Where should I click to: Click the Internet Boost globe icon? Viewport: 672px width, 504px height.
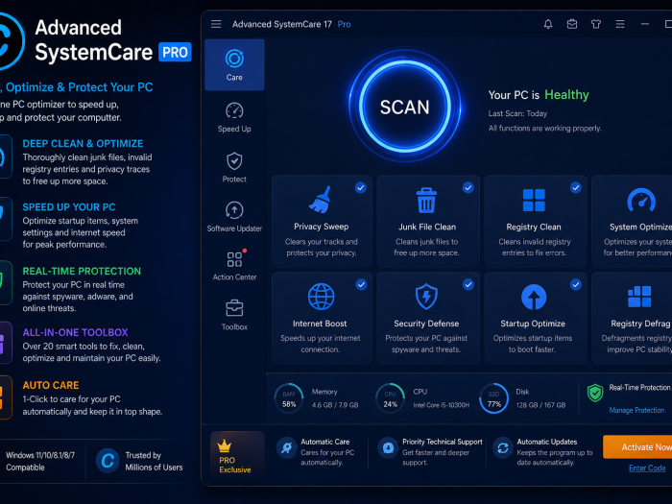pyautogui.click(x=321, y=297)
